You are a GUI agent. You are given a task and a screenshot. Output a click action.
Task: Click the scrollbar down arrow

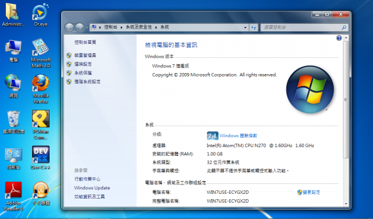pyautogui.click(x=346, y=204)
